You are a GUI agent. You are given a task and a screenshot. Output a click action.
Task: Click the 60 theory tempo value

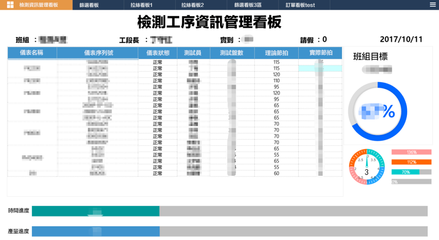pos(277,174)
